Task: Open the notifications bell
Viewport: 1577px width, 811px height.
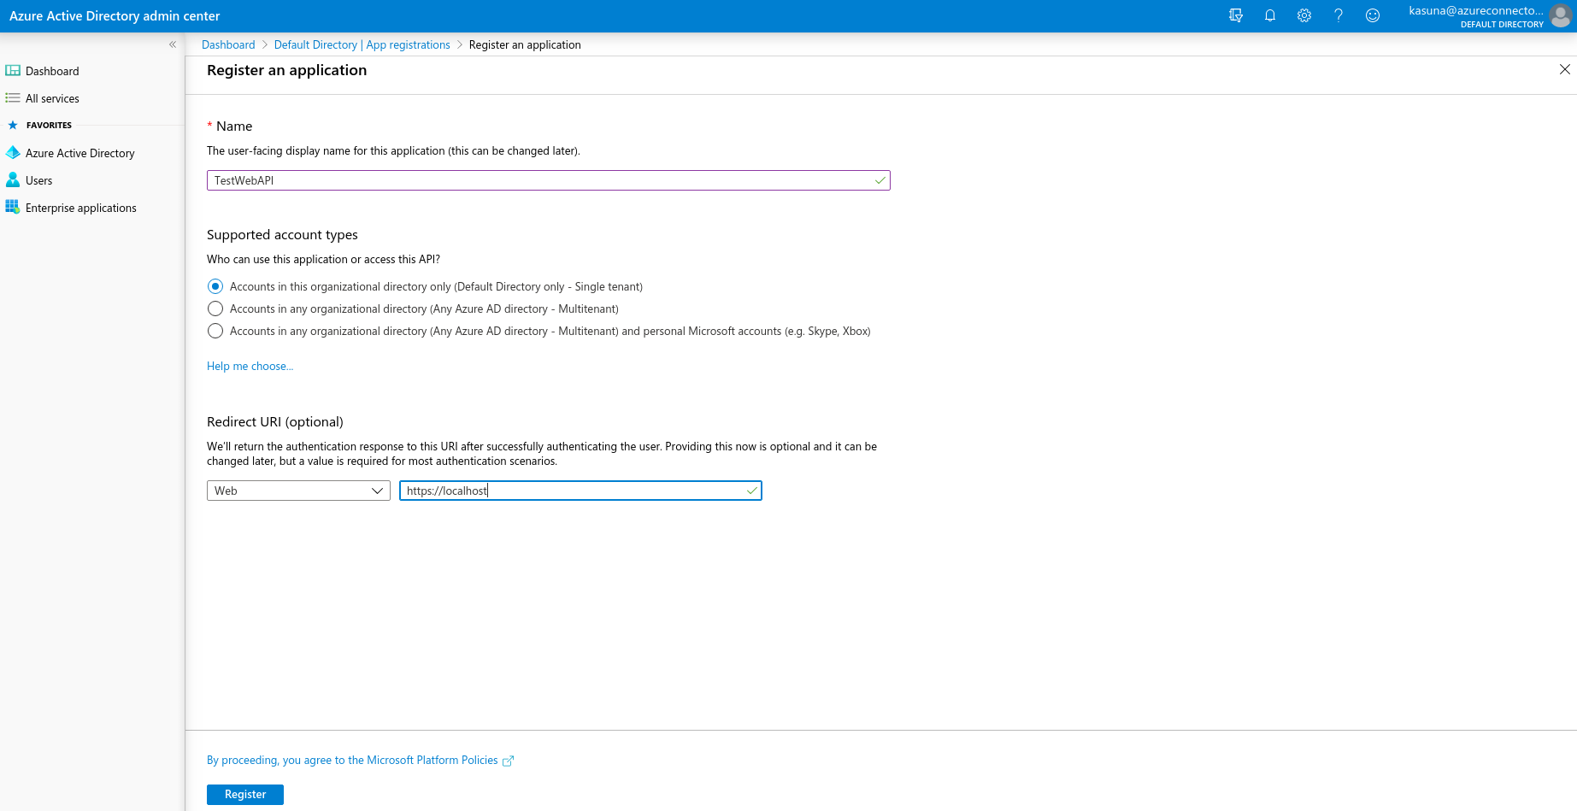Action: point(1270,15)
